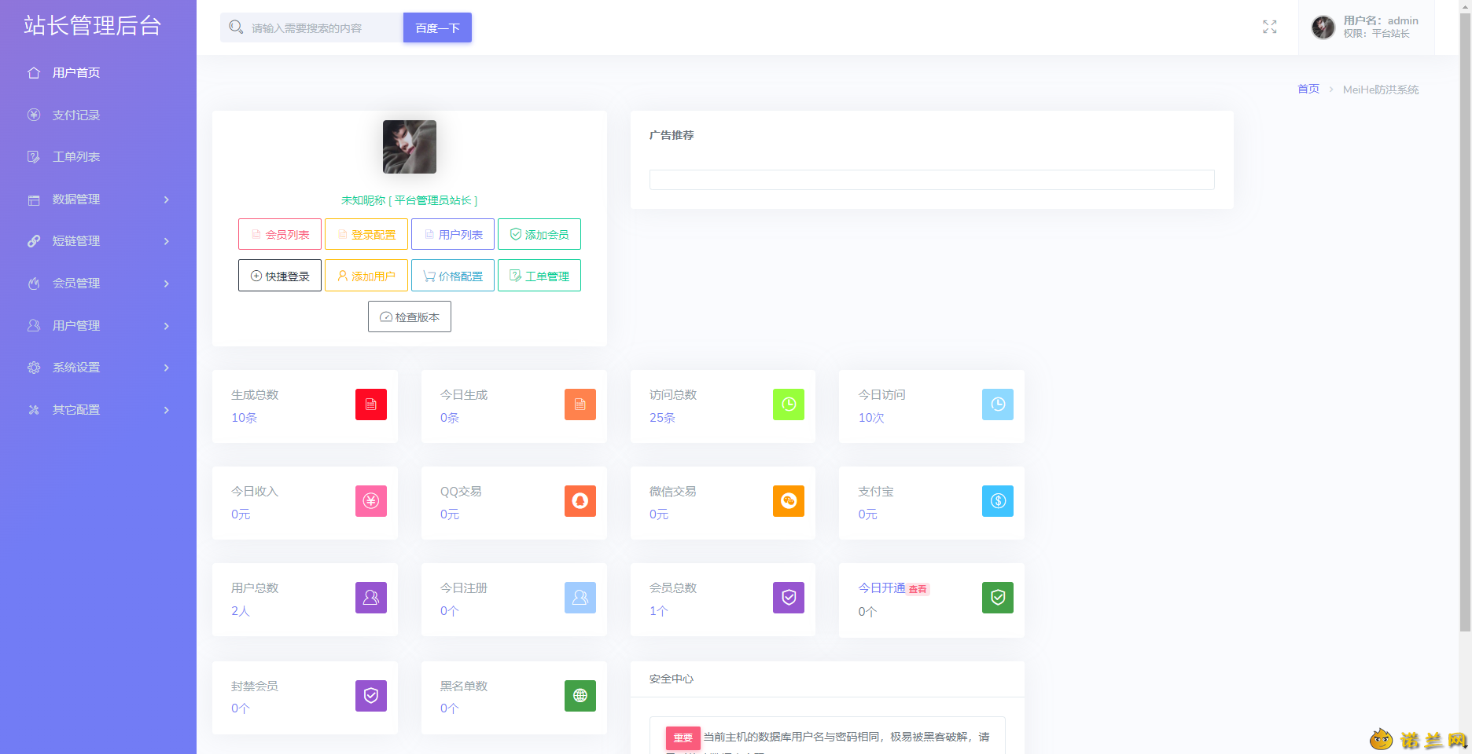The height and width of the screenshot is (754, 1472).
Task: Click the page vertical scrollbar
Action: pyautogui.click(x=1465, y=322)
